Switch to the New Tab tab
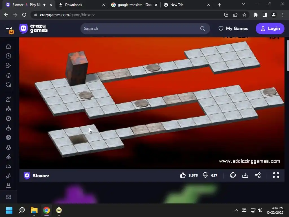The width and height of the screenshot is (289, 217). click(x=186, y=5)
